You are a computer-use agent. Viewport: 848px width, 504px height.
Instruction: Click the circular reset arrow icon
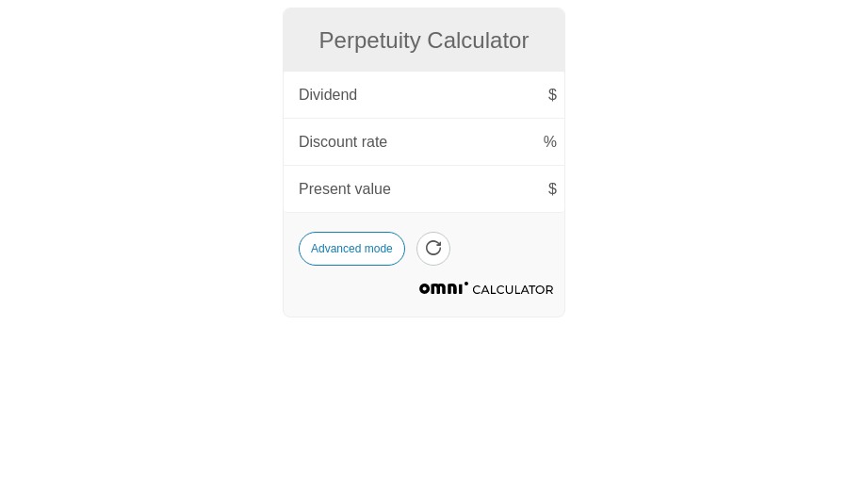[x=433, y=249]
